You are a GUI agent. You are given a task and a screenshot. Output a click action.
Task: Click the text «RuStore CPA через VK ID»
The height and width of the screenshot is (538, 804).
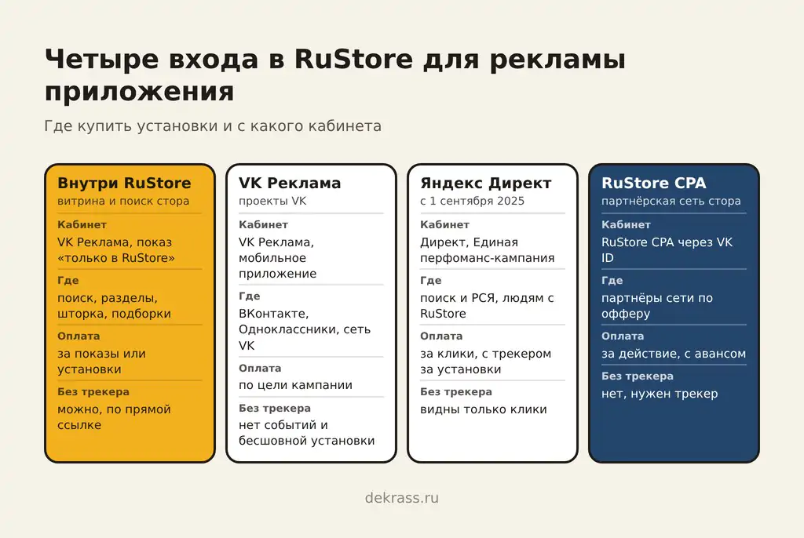pyautogui.click(x=667, y=250)
